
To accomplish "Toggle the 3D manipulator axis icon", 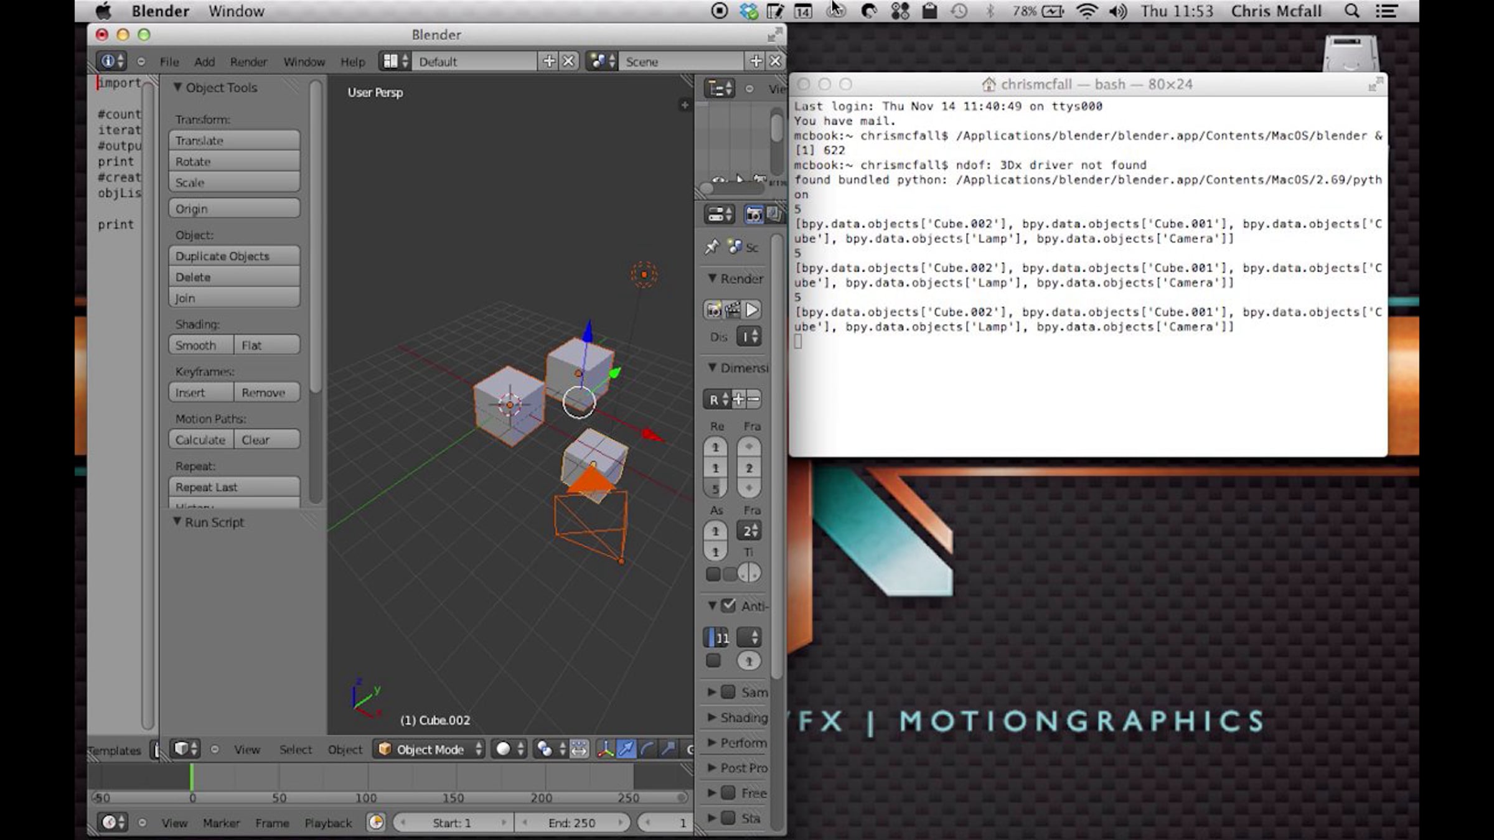I will click(x=605, y=749).
